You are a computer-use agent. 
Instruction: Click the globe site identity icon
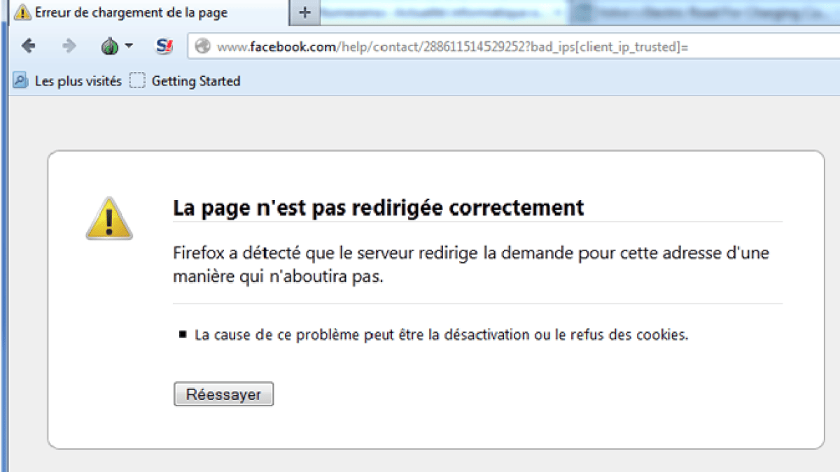pyautogui.click(x=203, y=47)
